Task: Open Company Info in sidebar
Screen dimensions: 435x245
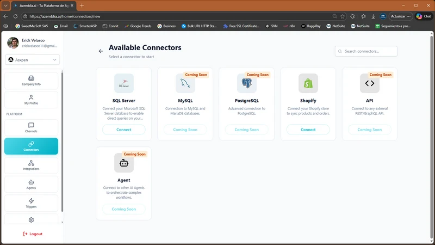Action: click(x=31, y=81)
